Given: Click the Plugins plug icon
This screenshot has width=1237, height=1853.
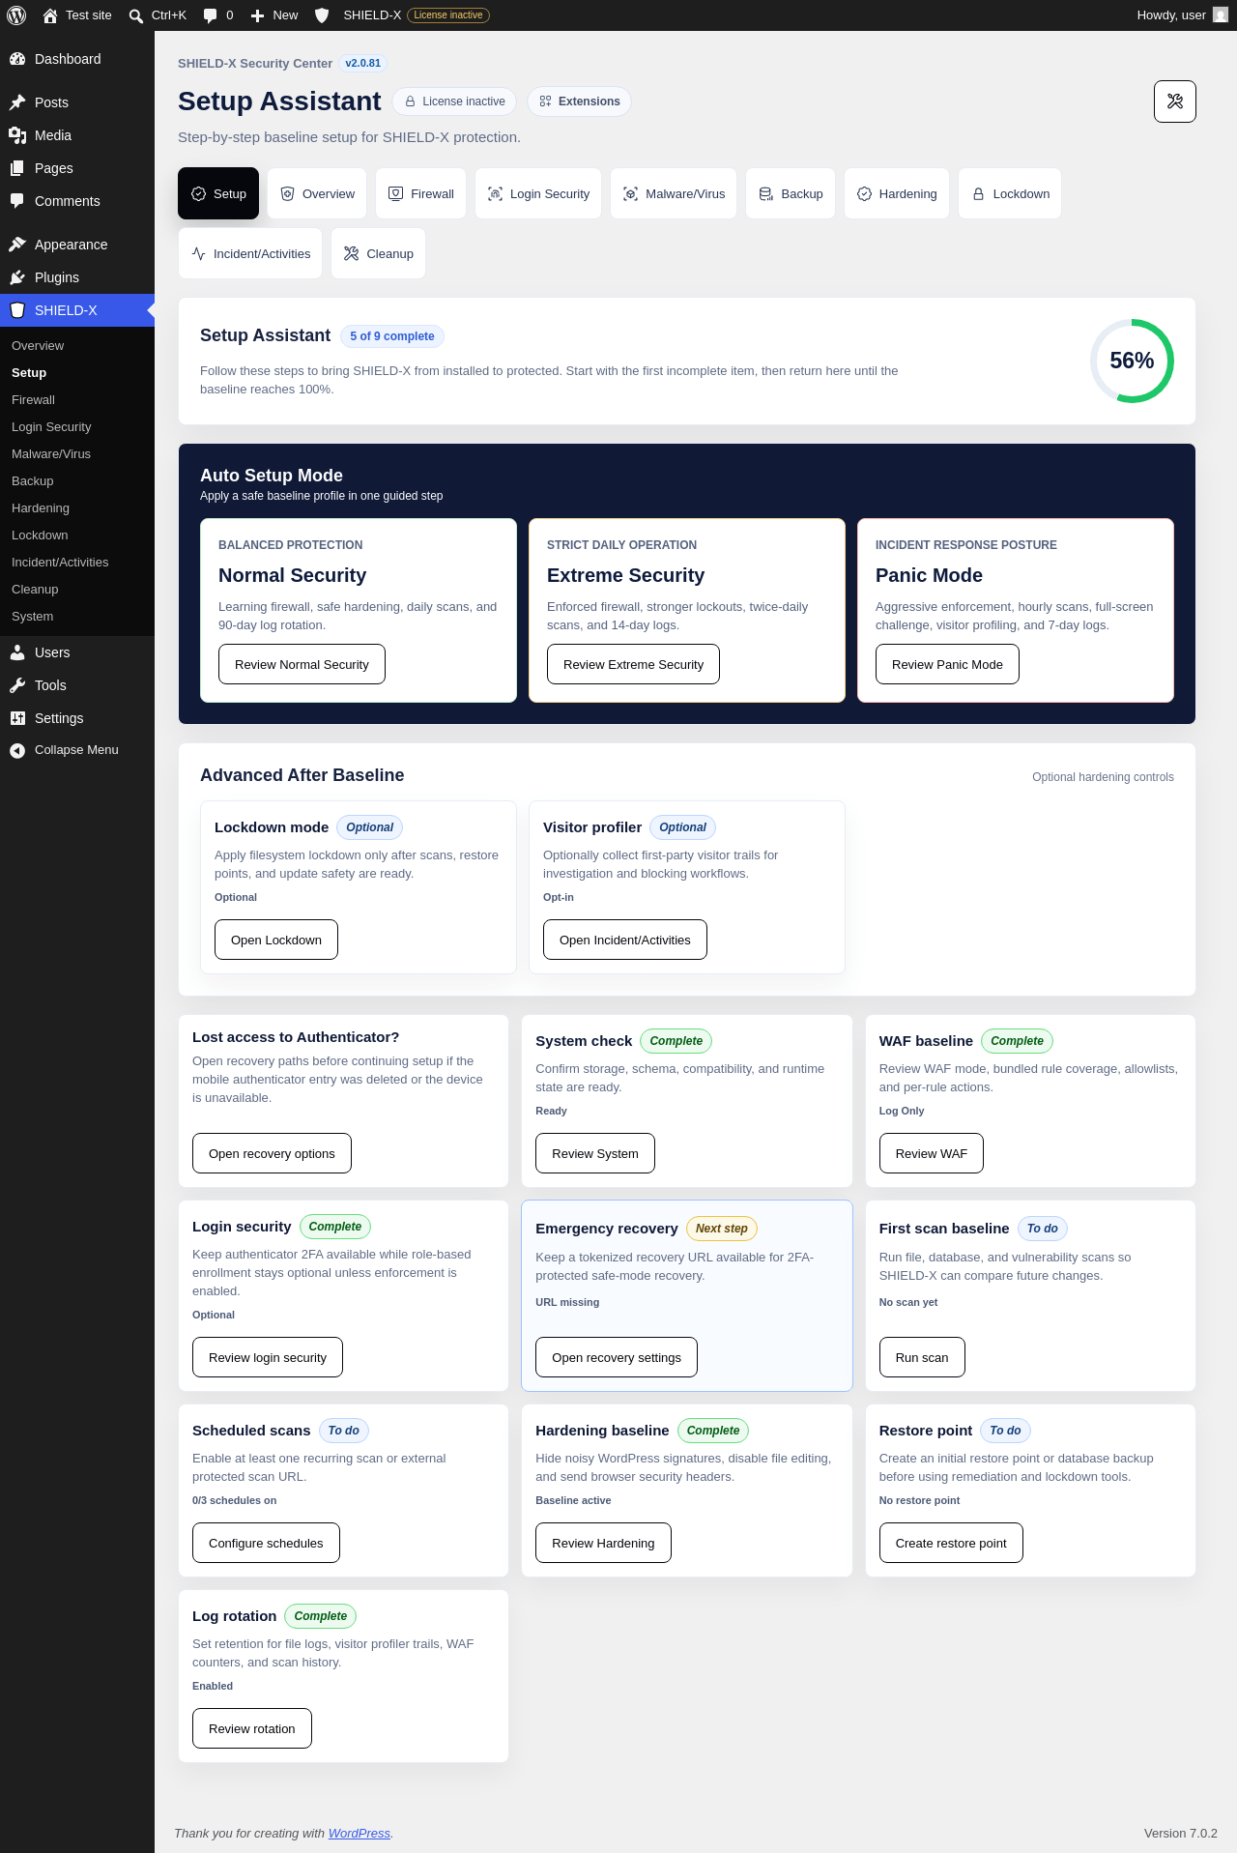Looking at the screenshot, I should click(x=17, y=277).
